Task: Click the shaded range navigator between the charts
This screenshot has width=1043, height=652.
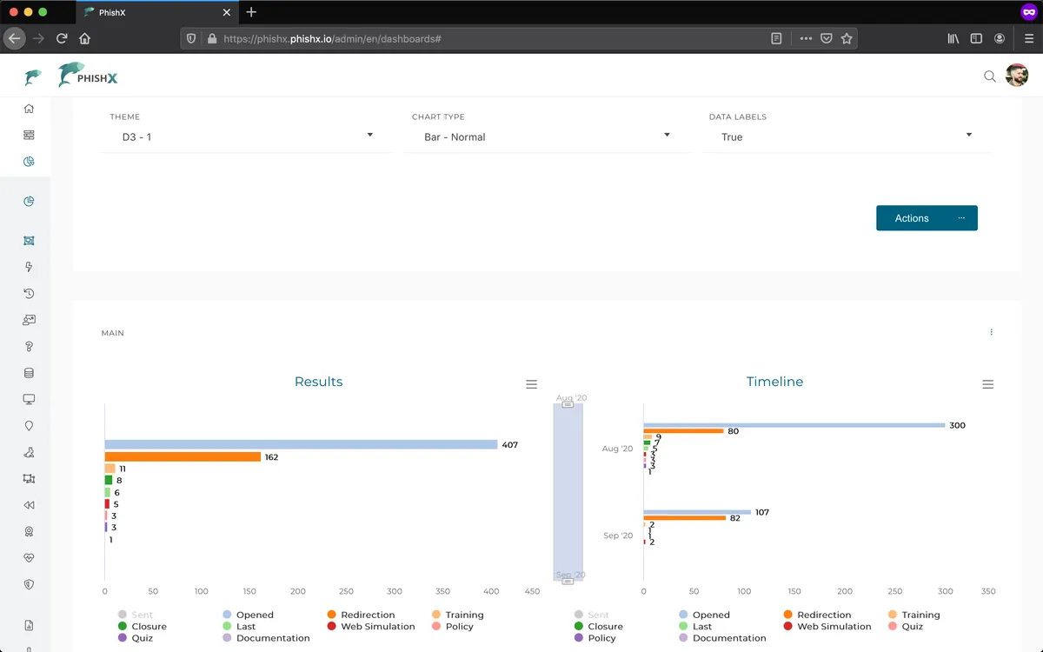Action: click(x=568, y=492)
